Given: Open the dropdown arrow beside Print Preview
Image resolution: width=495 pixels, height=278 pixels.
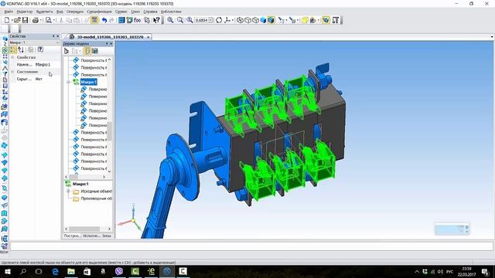Looking at the screenshot, I should 53,20.
